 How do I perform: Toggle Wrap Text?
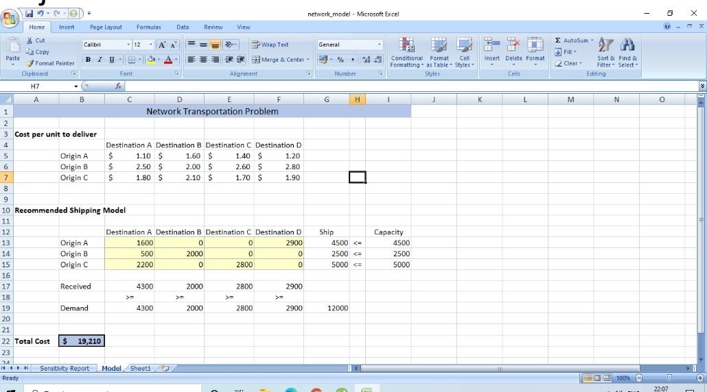tap(270, 45)
